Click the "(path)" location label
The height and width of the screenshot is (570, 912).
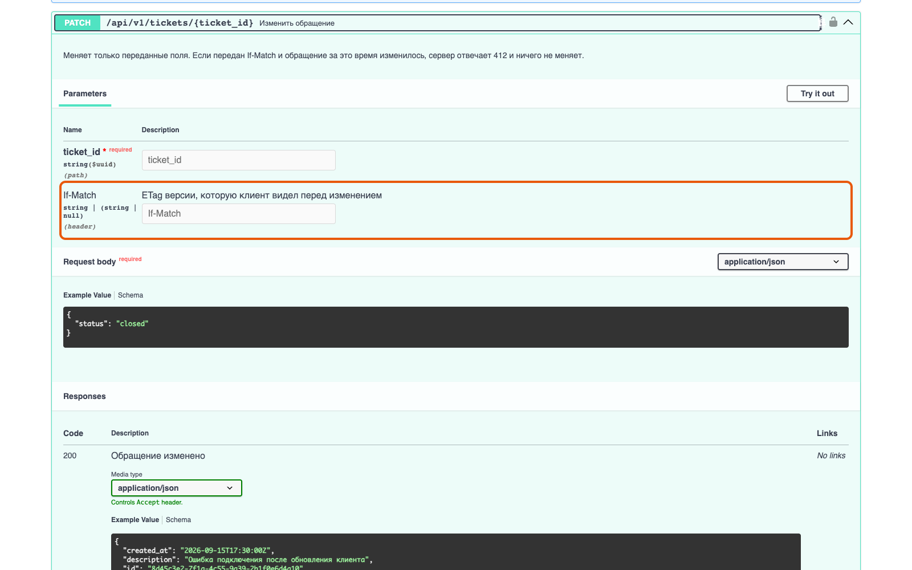click(x=76, y=175)
